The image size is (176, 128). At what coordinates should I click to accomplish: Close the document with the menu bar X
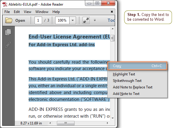(112, 12)
